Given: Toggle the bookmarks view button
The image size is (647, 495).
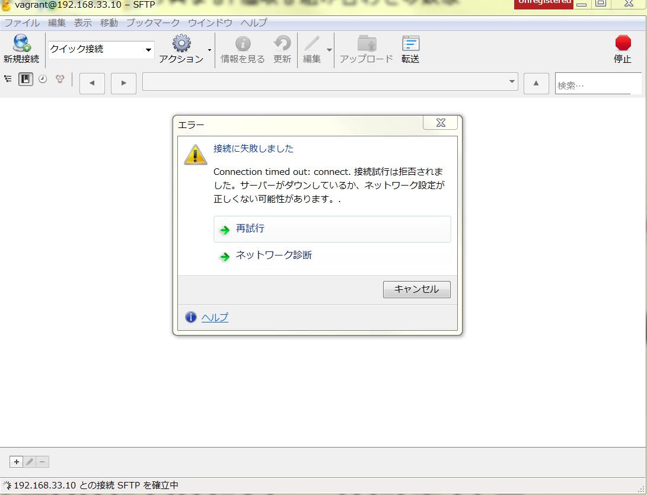Looking at the screenshot, I should [x=26, y=79].
